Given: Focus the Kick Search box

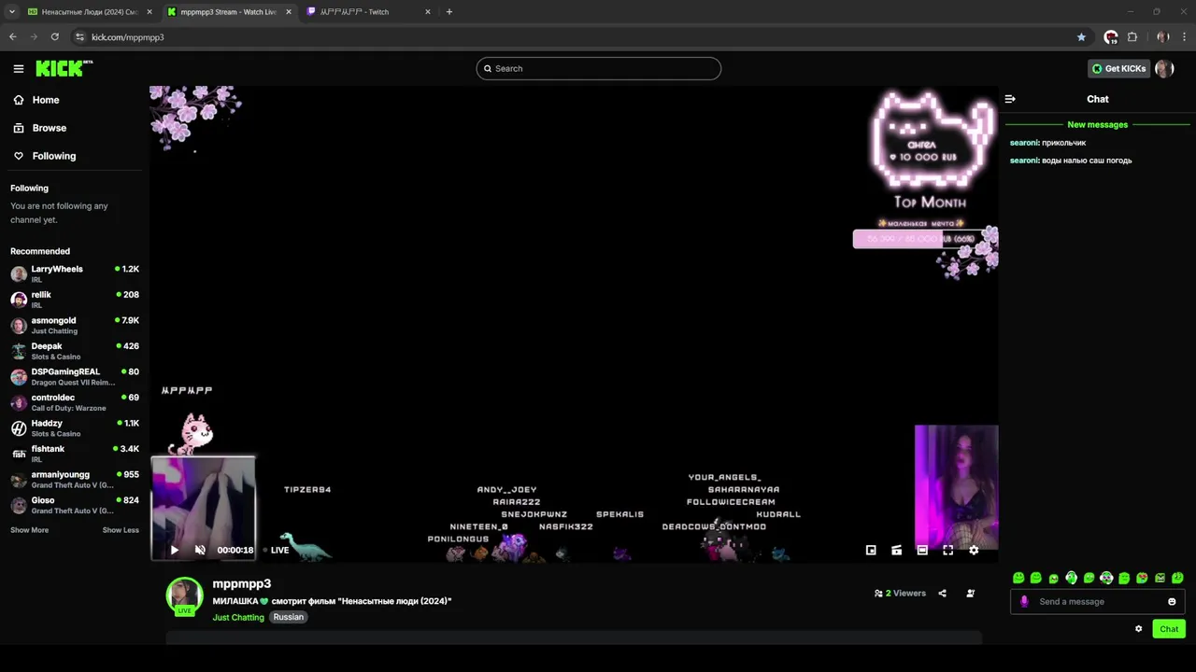Looking at the screenshot, I should click(598, 68).
